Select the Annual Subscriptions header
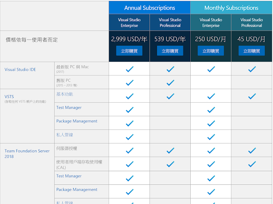Viewport: 273px width, 204px height. pos(150,8)
